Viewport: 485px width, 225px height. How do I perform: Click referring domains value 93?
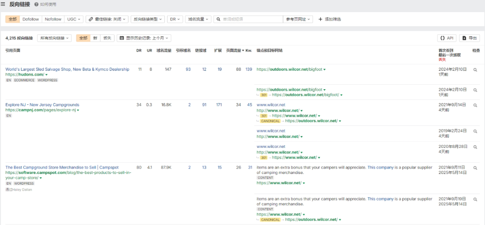(x=188, y=70)
